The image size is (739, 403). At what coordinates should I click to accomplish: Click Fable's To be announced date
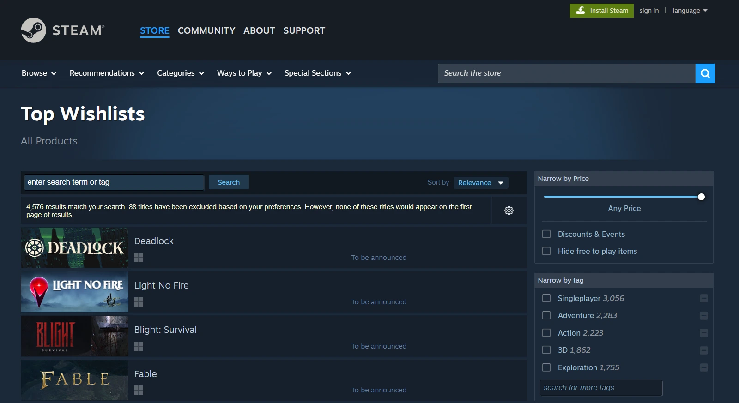(379, 390)
